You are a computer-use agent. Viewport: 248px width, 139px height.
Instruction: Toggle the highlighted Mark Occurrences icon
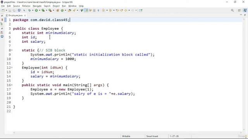[86, 10]
